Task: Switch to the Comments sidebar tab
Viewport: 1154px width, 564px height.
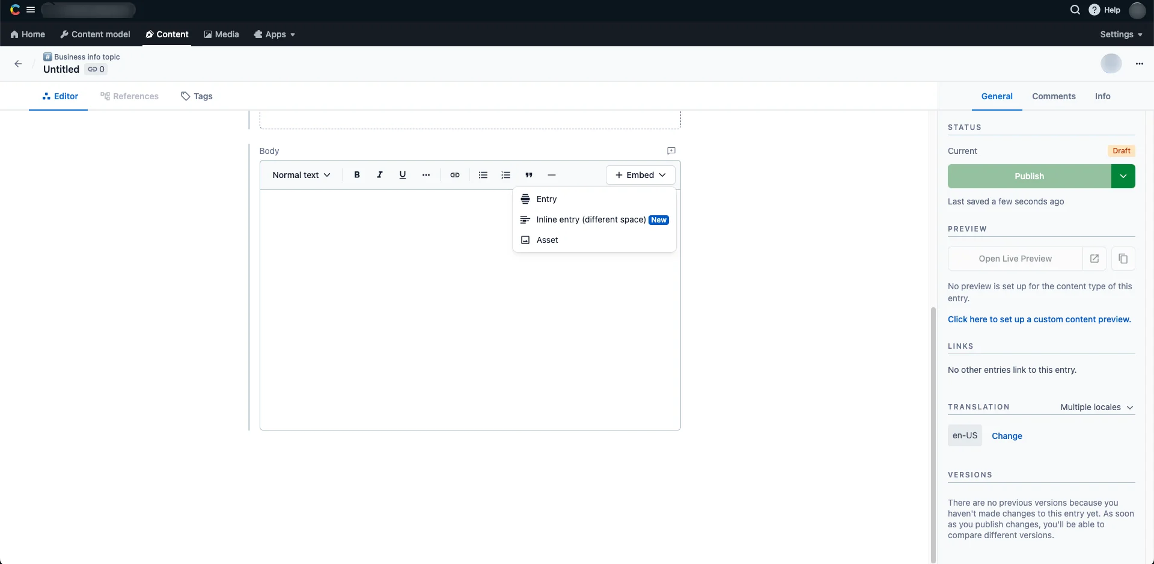Action: 1054,96
